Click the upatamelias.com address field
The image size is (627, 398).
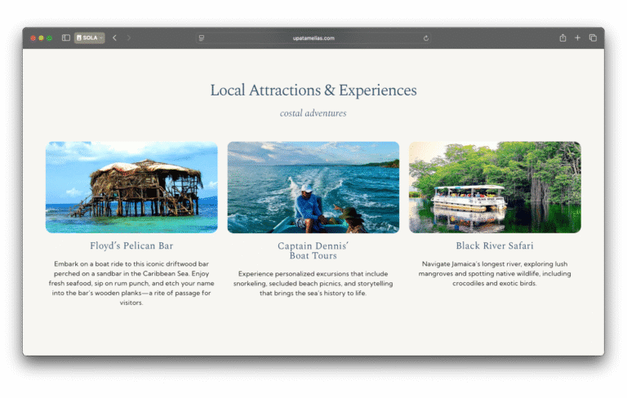tap(313, 38)
